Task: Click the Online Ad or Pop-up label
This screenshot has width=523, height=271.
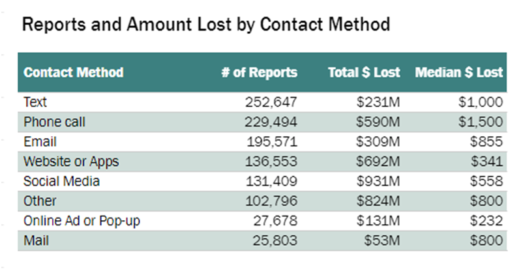Action: [82, 221]
